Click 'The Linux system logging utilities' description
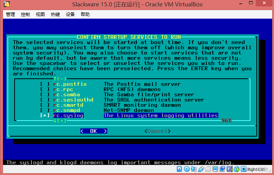The image size is (274, 175). point(161,116)
